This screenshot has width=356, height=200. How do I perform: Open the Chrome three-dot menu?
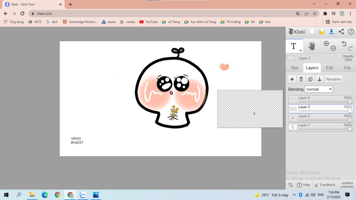point(350,14)
